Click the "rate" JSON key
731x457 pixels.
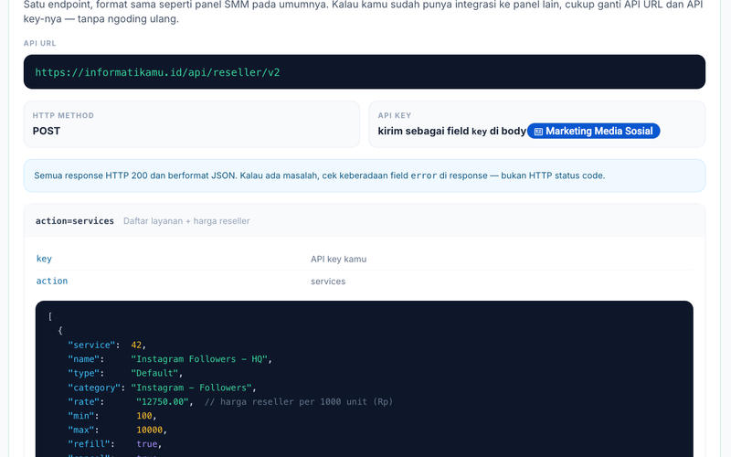click(83, 401)
